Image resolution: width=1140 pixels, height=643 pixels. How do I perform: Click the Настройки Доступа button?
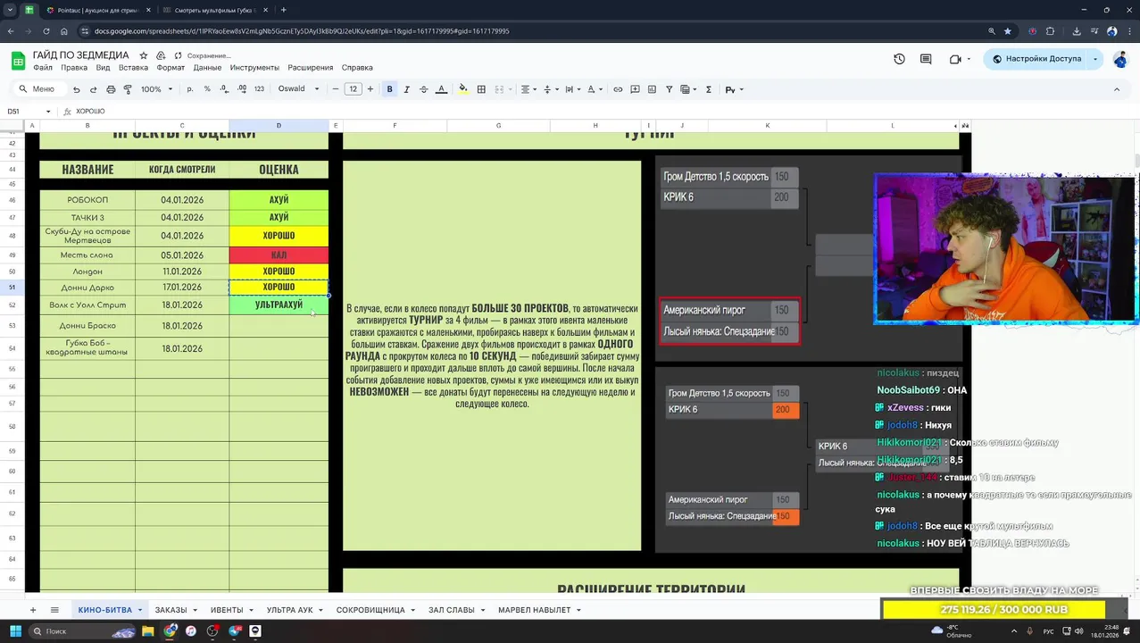coord(1035,59)
